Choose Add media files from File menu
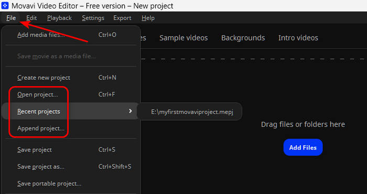 click(71, 35)
